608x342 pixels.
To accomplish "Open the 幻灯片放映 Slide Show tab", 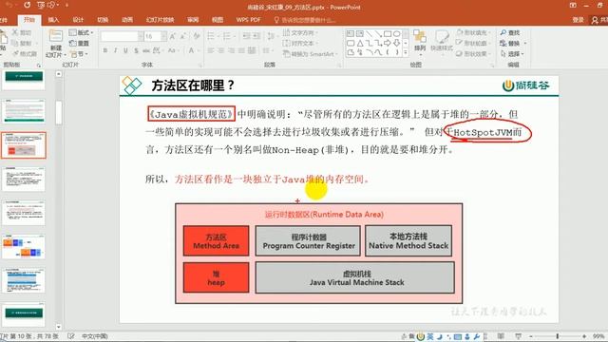I will [x=161, y=20].
